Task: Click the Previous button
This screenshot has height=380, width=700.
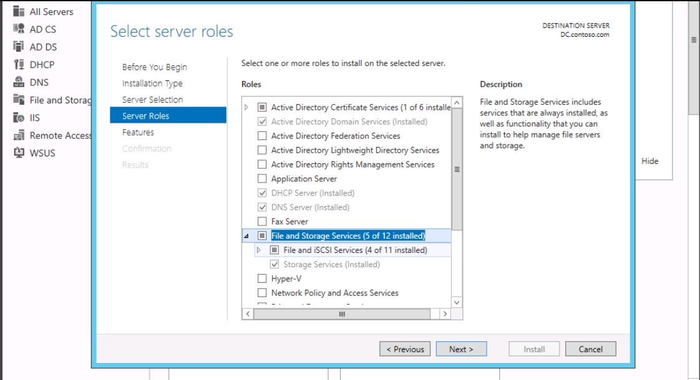Action: click(x=405, y=349)
